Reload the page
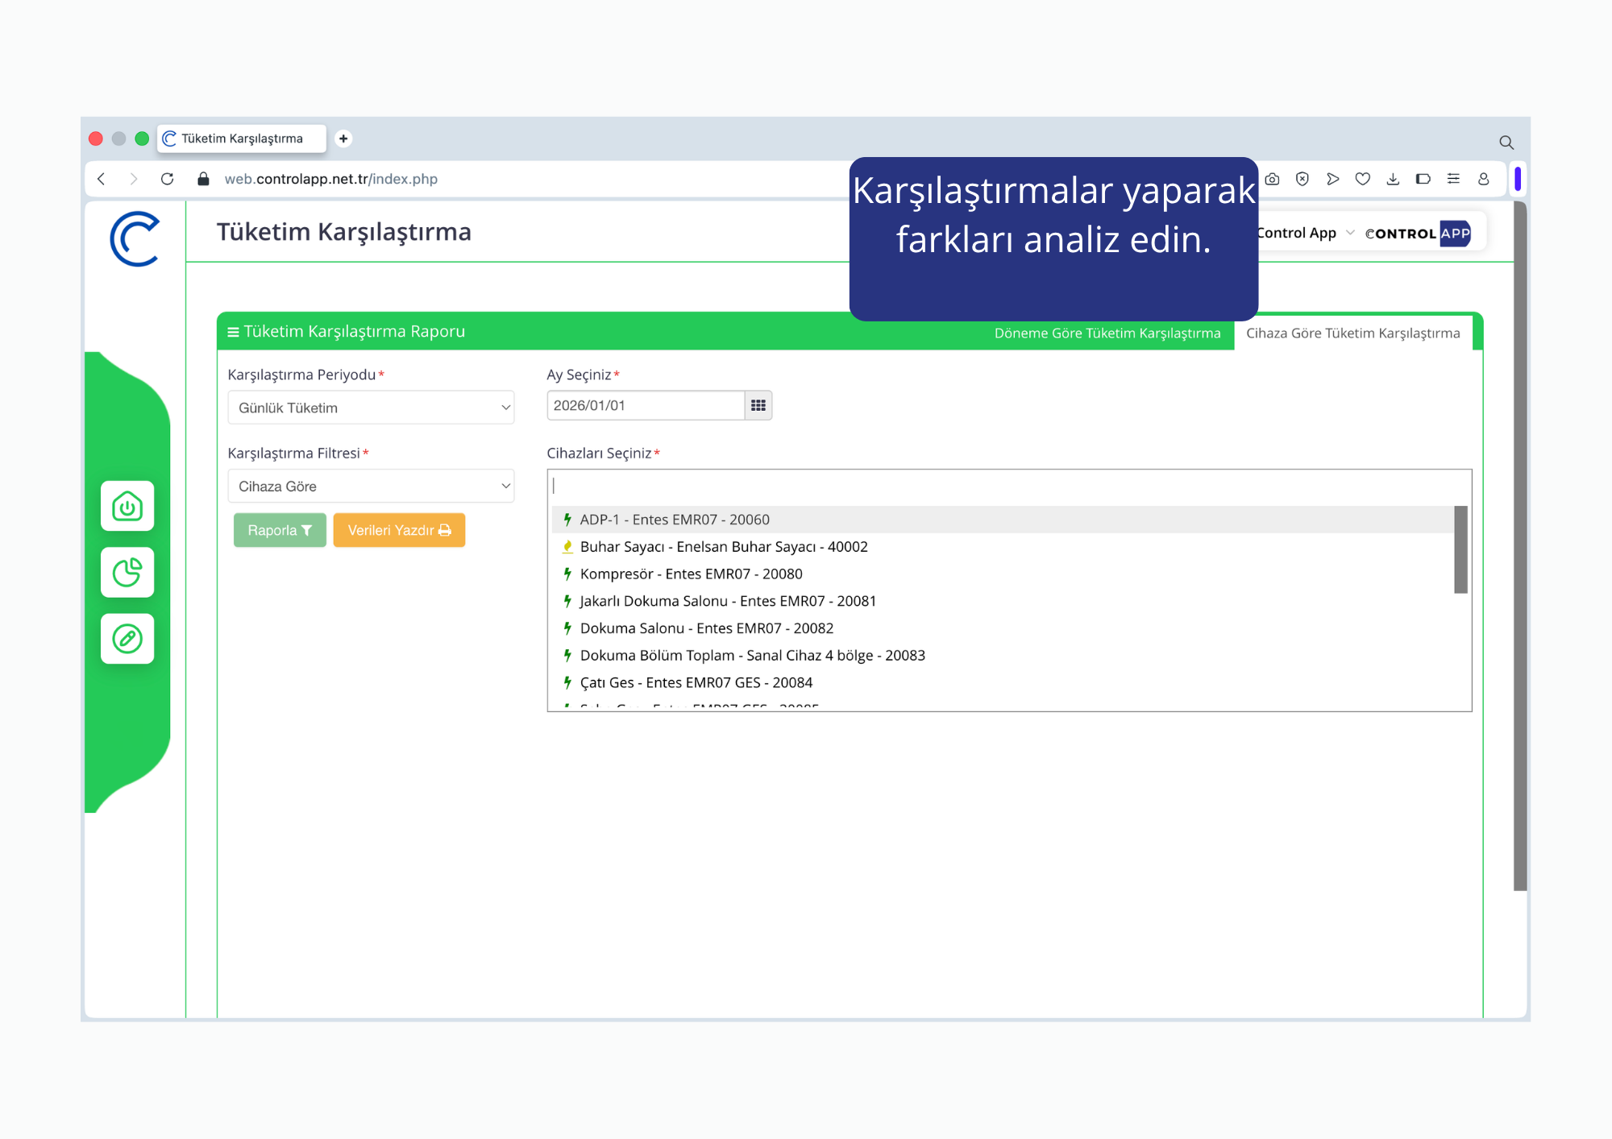Viewport: 1612px width, 1139px height. click(x=167, y=179)
